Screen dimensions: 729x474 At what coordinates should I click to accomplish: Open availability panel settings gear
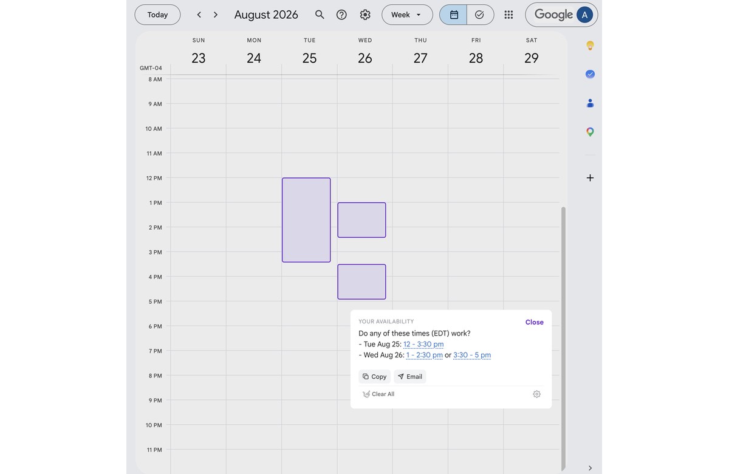536,394
